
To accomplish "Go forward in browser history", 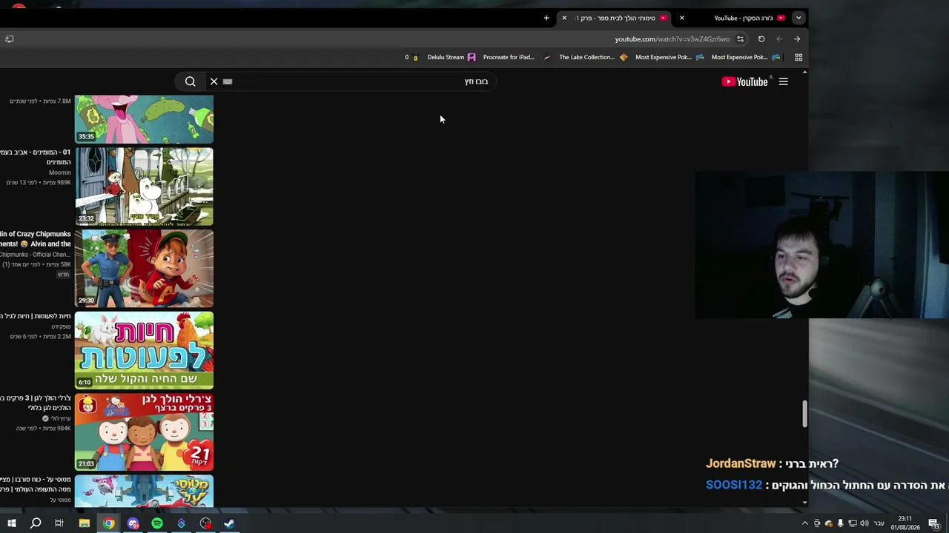I will [779, 39].
